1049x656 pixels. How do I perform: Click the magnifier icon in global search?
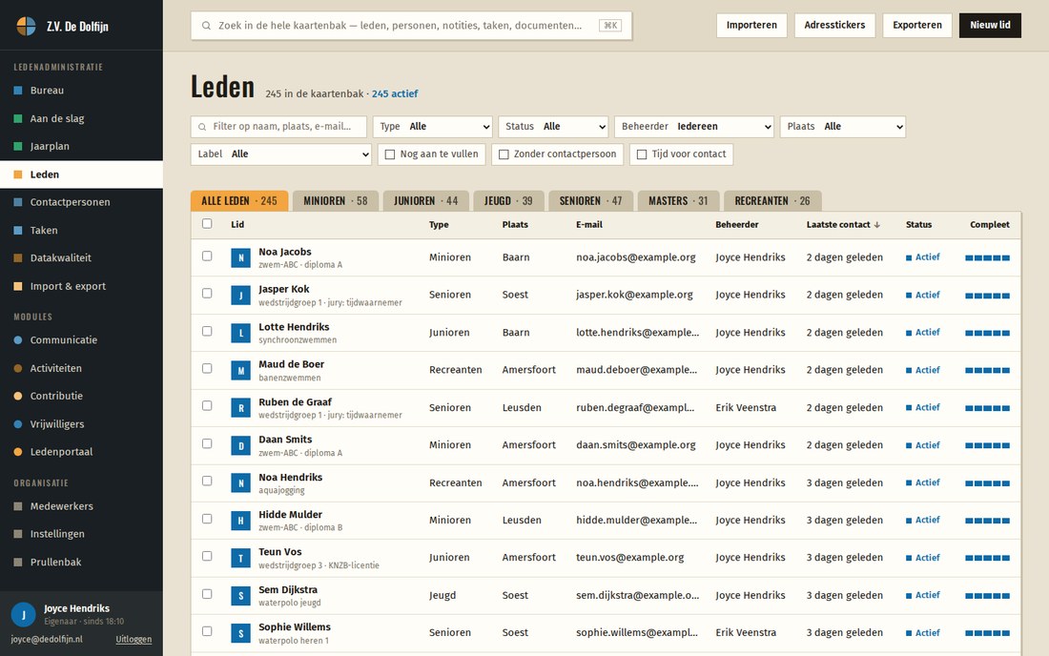point(206,26)
